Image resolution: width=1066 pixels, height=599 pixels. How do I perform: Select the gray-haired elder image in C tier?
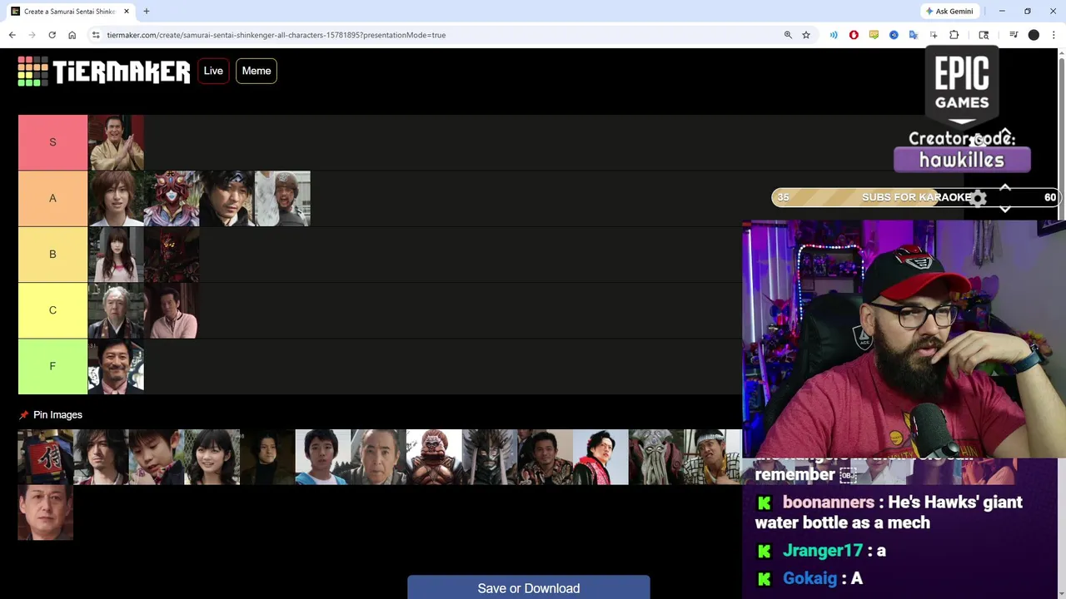(116, 310)
